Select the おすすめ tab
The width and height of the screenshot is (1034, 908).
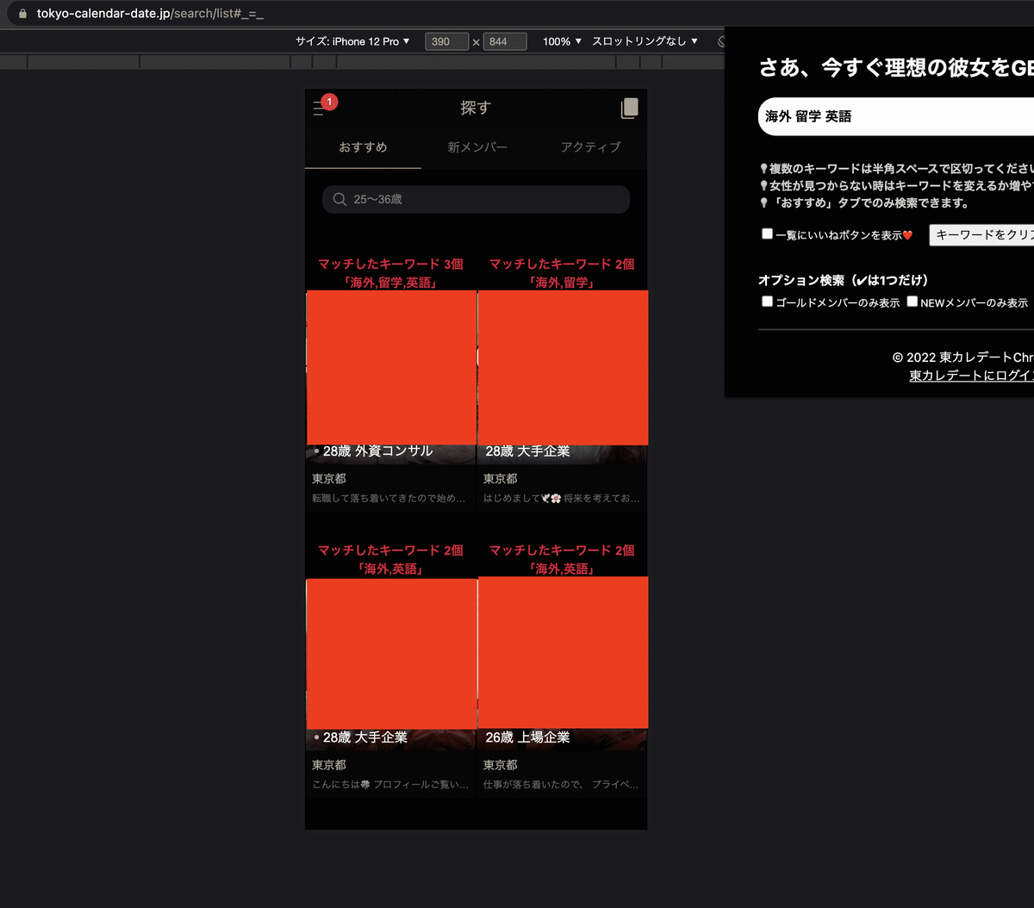(x=363, y=147)
